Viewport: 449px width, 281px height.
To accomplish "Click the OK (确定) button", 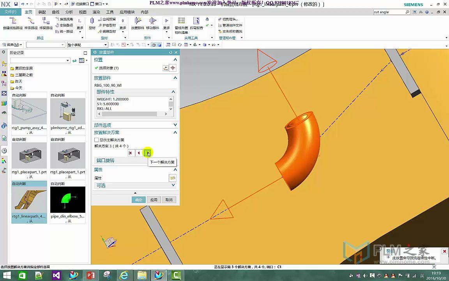I will [139, 199].
